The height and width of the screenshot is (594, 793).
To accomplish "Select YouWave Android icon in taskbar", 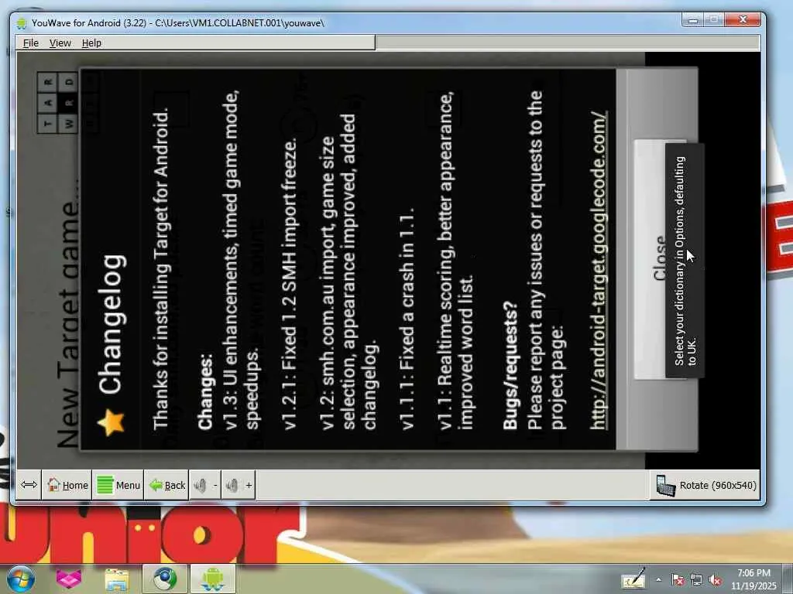I will (x=212, y=579).
